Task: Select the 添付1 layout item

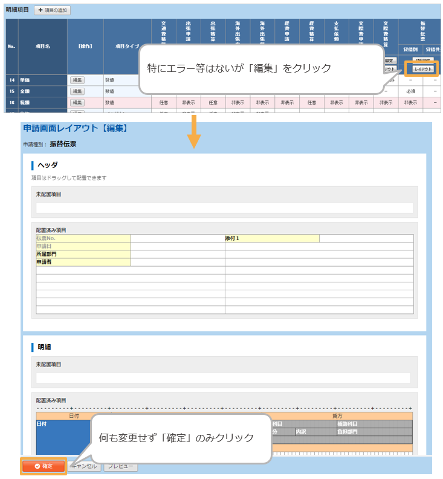Action: 271,238
